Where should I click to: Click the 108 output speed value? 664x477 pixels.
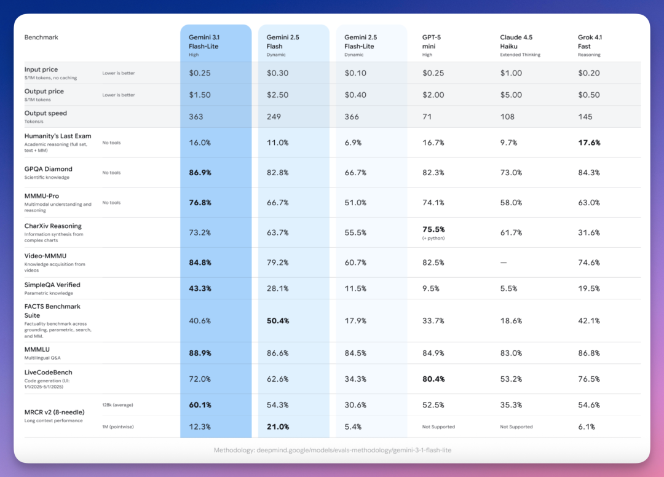point(507,117)
